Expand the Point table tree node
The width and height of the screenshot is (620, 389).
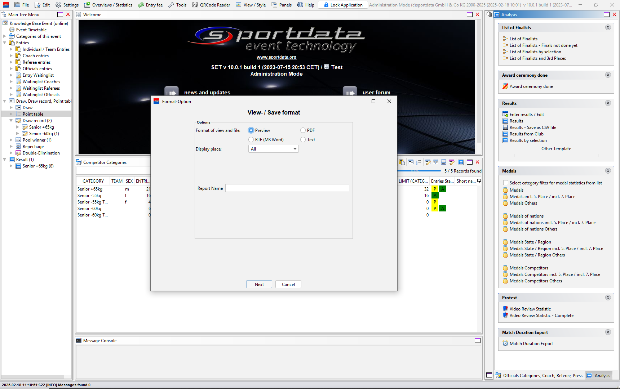pyautogui.click(x=11, y=114)
